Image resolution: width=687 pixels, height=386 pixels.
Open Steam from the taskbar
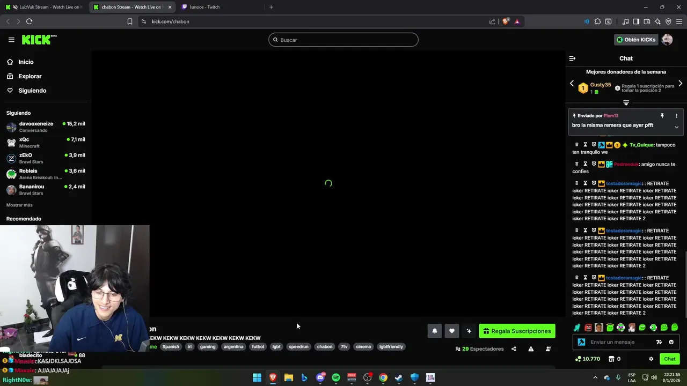pos(399,377)
